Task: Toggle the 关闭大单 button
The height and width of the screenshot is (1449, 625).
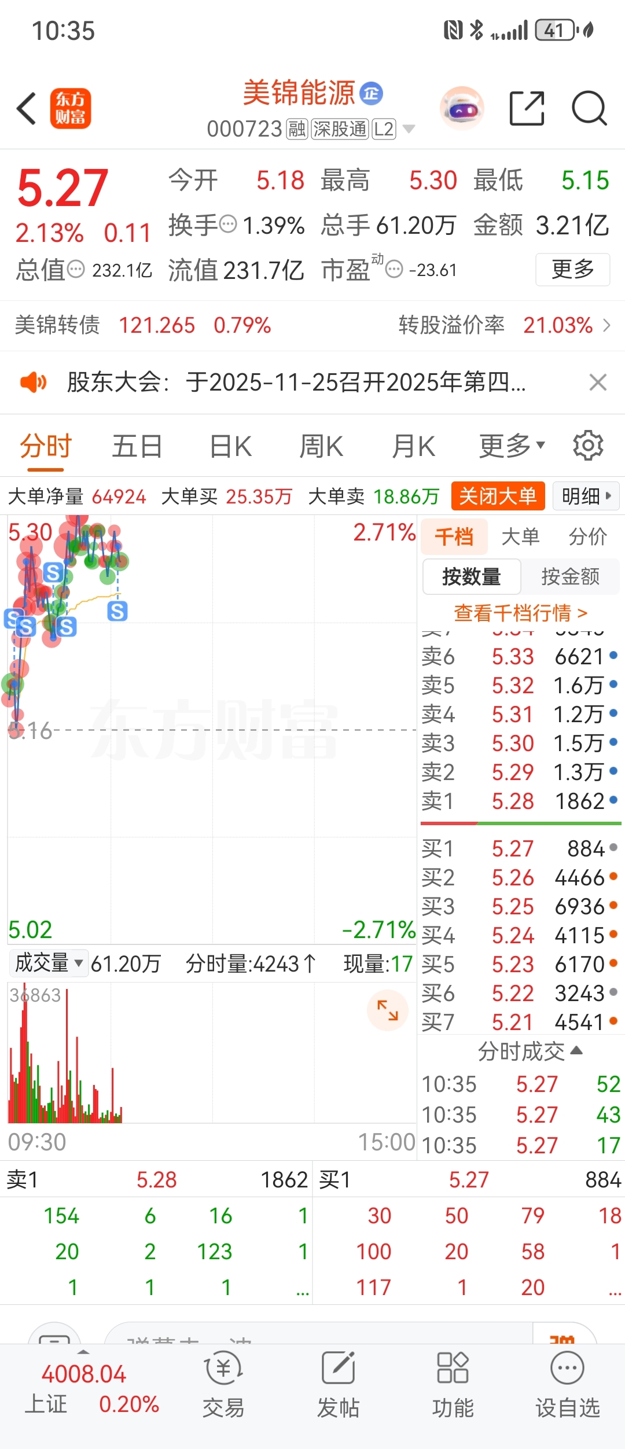Action: [x=498, y=496]
